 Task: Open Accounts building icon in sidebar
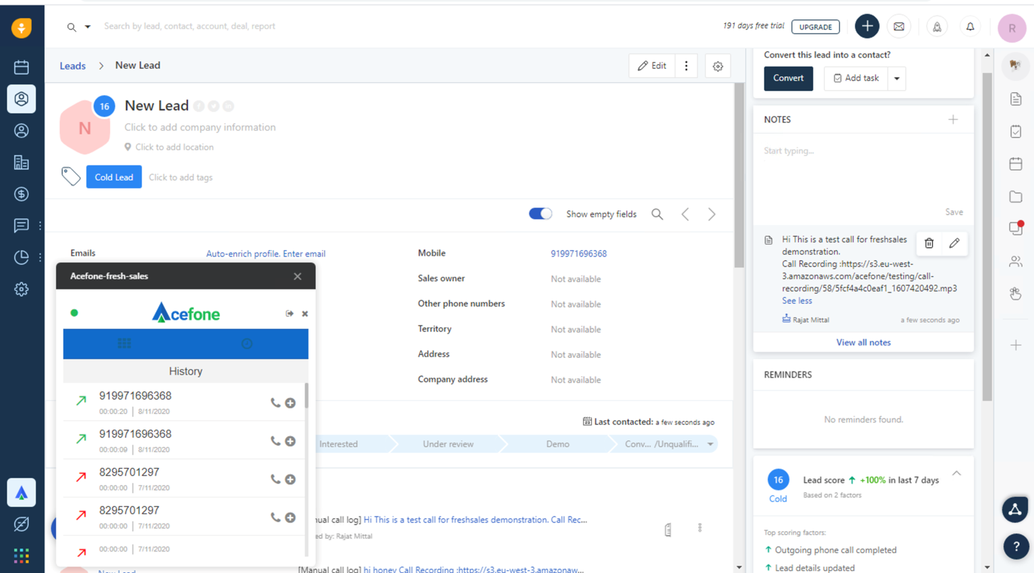[22, 162]
